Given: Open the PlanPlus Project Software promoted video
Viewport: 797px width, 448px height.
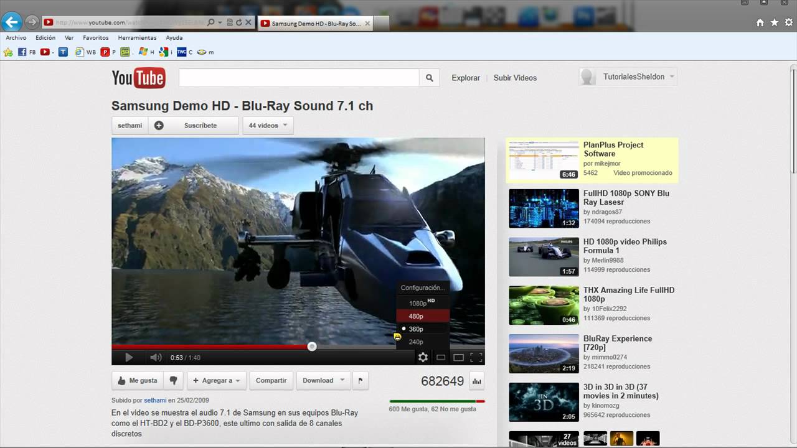Looking at the screenshot, I should (592, 160).
